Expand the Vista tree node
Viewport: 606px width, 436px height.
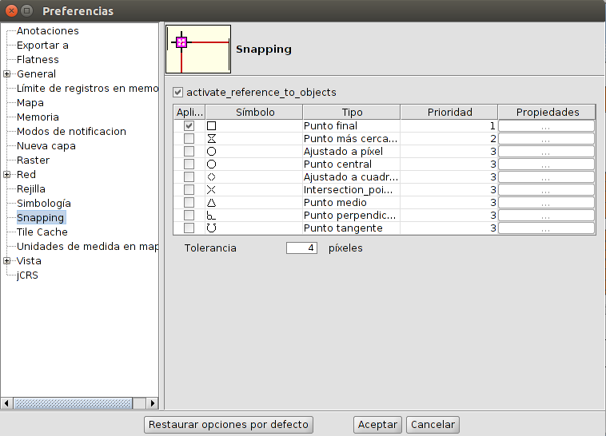tap(6, 261)
